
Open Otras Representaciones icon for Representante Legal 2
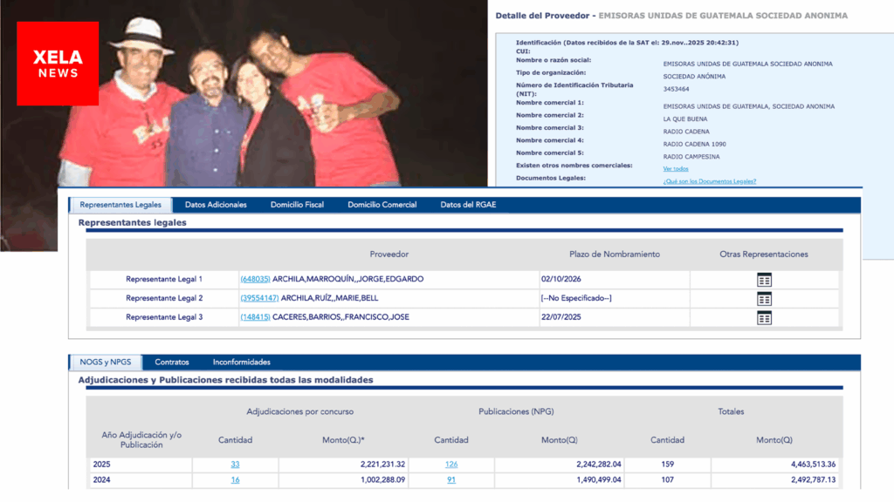tap(764, 299)
